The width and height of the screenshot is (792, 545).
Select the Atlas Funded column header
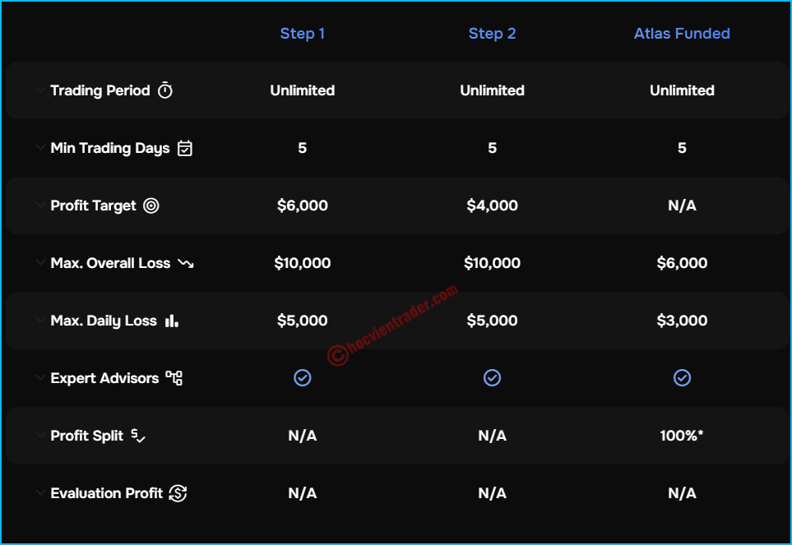(682, 34)
